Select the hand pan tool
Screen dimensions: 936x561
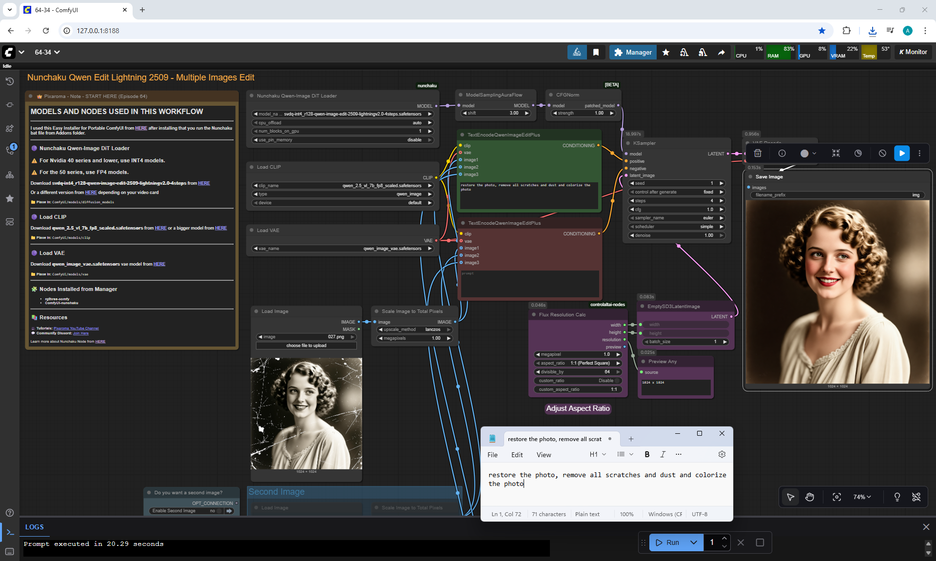[810, 497]
